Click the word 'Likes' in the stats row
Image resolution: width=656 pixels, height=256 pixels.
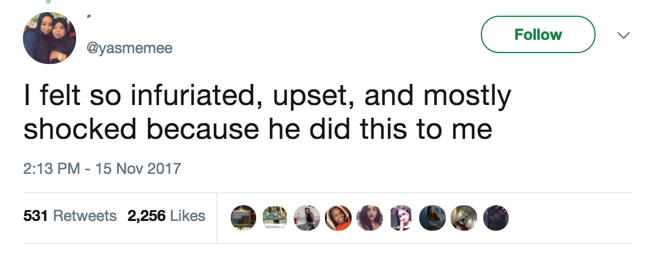188,216
